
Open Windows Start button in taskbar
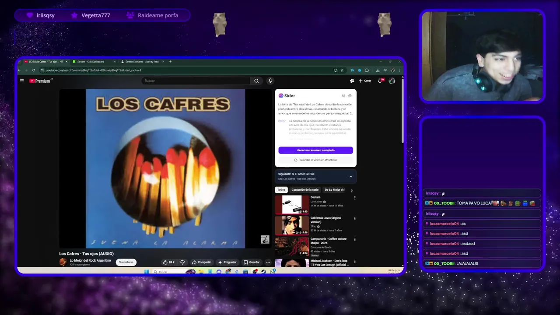[x=147, y=272]
